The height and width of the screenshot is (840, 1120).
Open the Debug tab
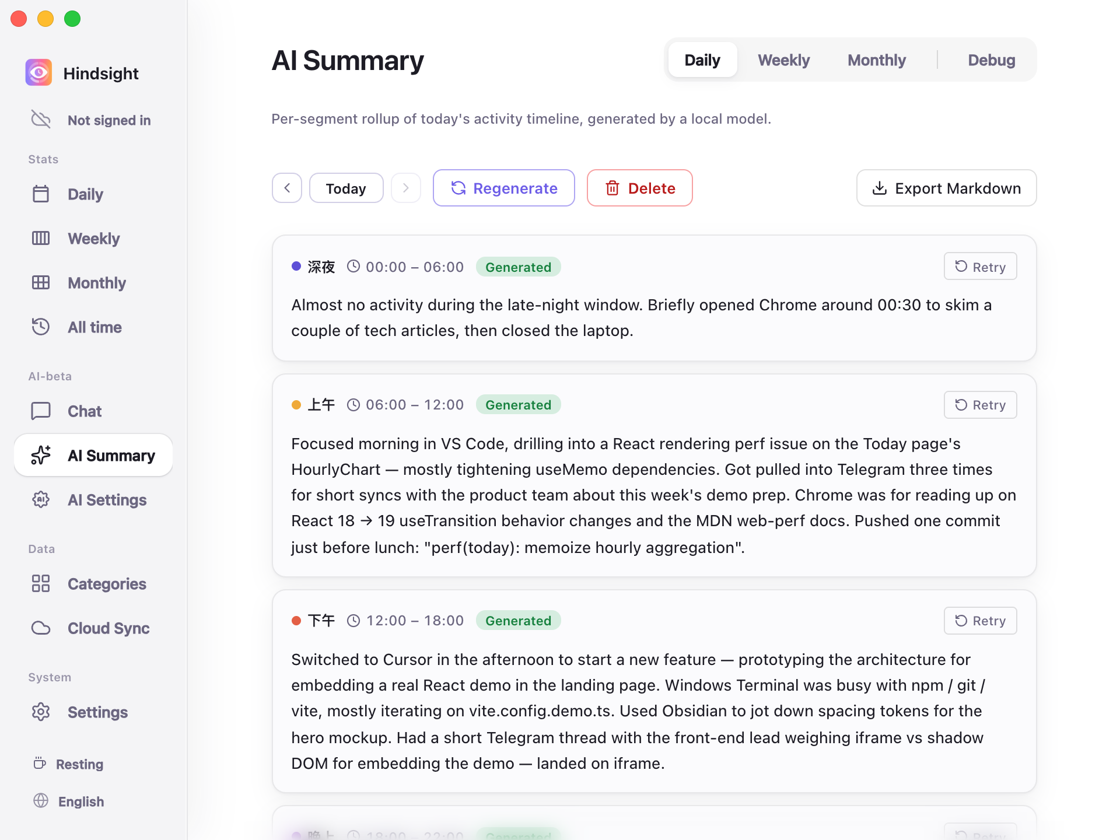click(991, 60)
